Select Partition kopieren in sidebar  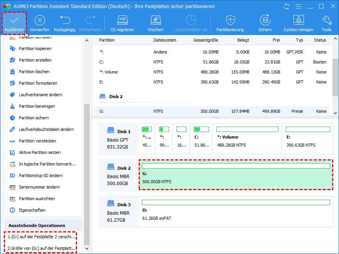[x=35, y=48]
